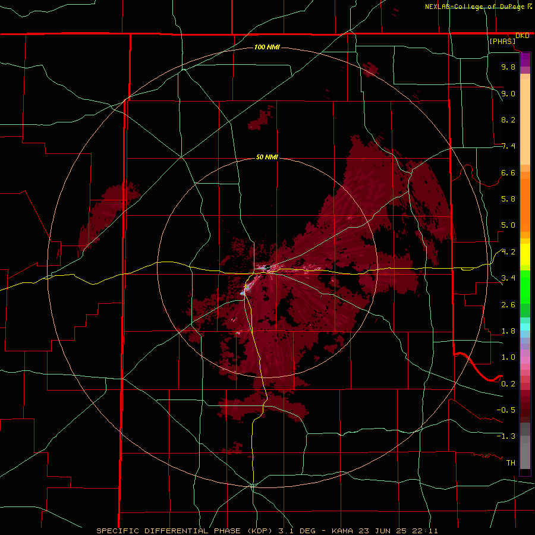535x535 pixels.
Task: Click the 9.0 value on the color scale
Action: [x=508, y=94]
